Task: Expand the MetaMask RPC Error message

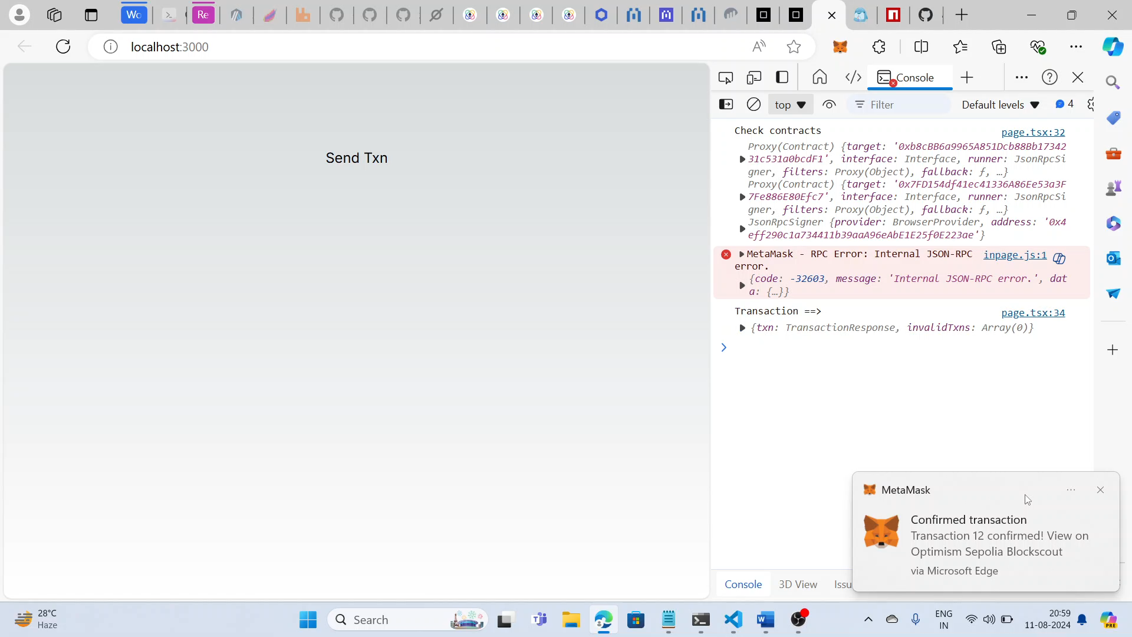Action: click(x=742, y=254)
